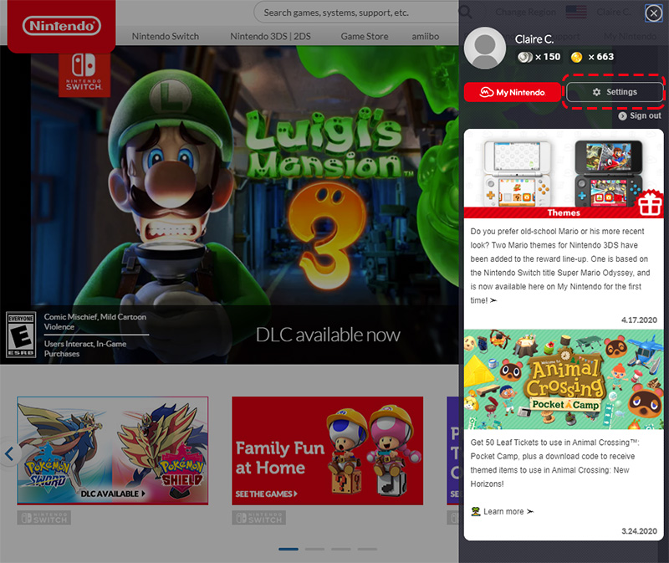The width and height of the screenshot is (669, 563).
Task: Go to previous carousel items with left arrow
Action: [9, 453]
